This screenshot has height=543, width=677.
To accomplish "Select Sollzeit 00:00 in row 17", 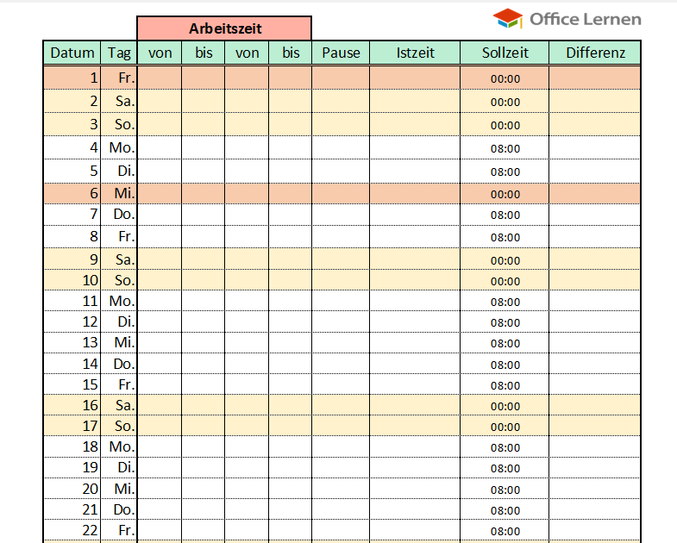I will (x=505, y=427).
